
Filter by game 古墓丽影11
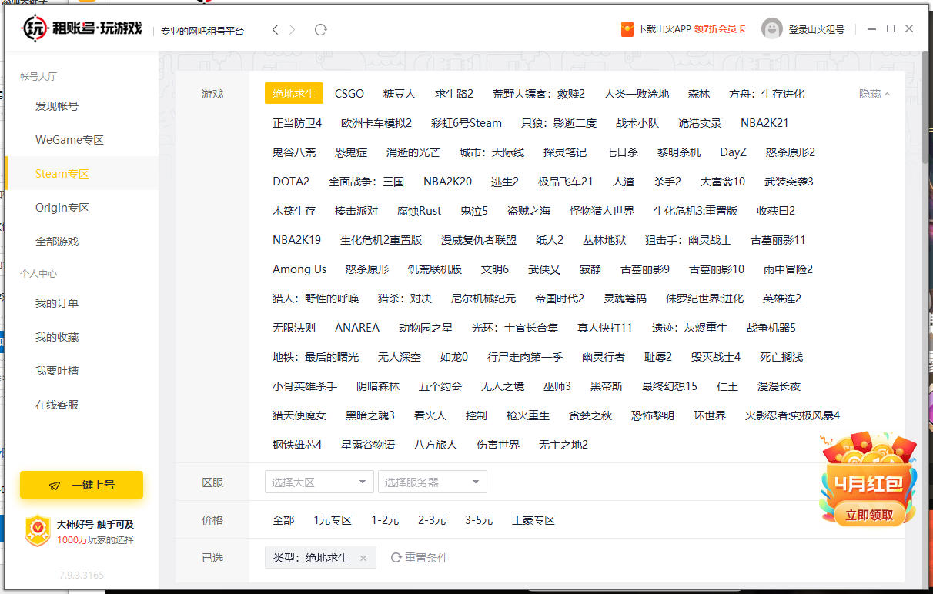pyautogui.click(x=778, y=240)
